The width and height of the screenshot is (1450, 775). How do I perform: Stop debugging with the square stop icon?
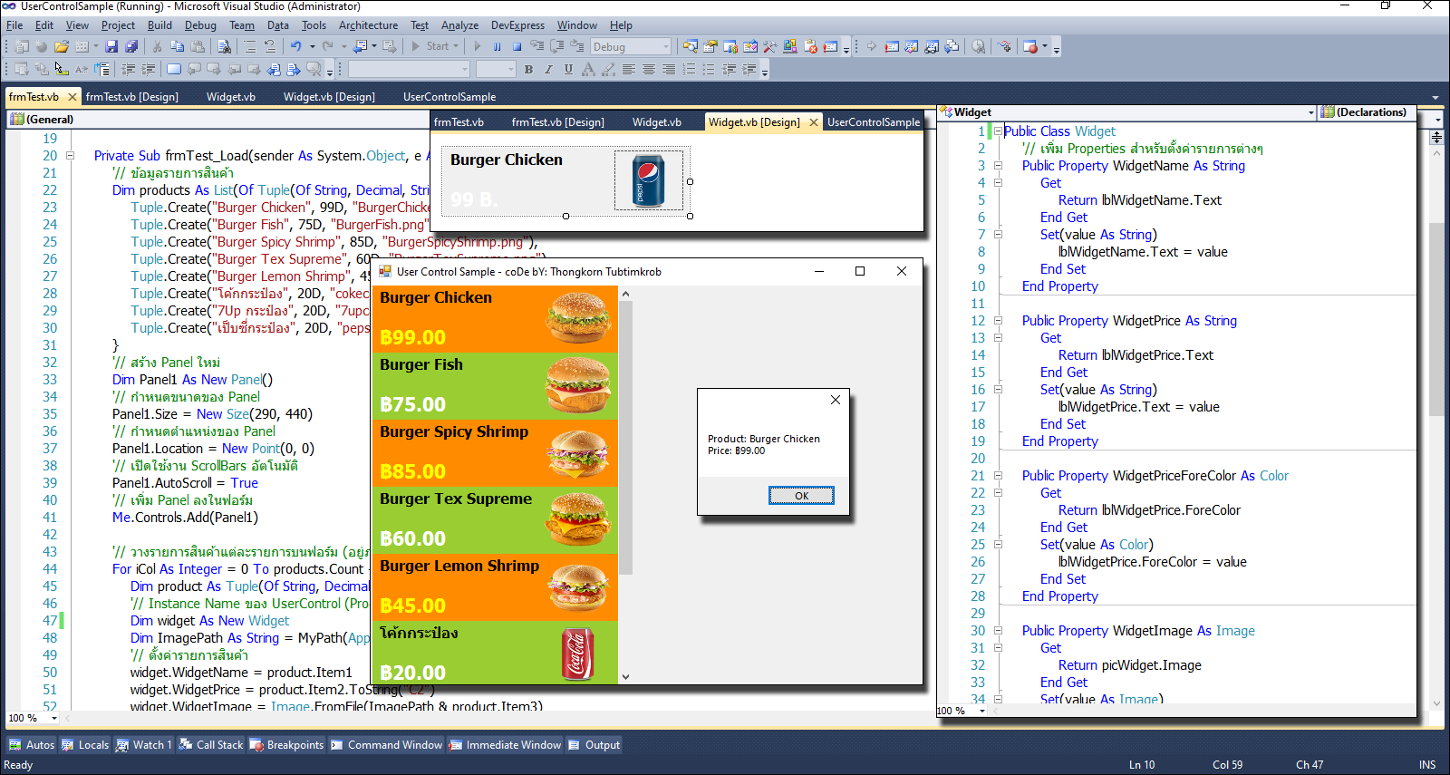point(517,46)
